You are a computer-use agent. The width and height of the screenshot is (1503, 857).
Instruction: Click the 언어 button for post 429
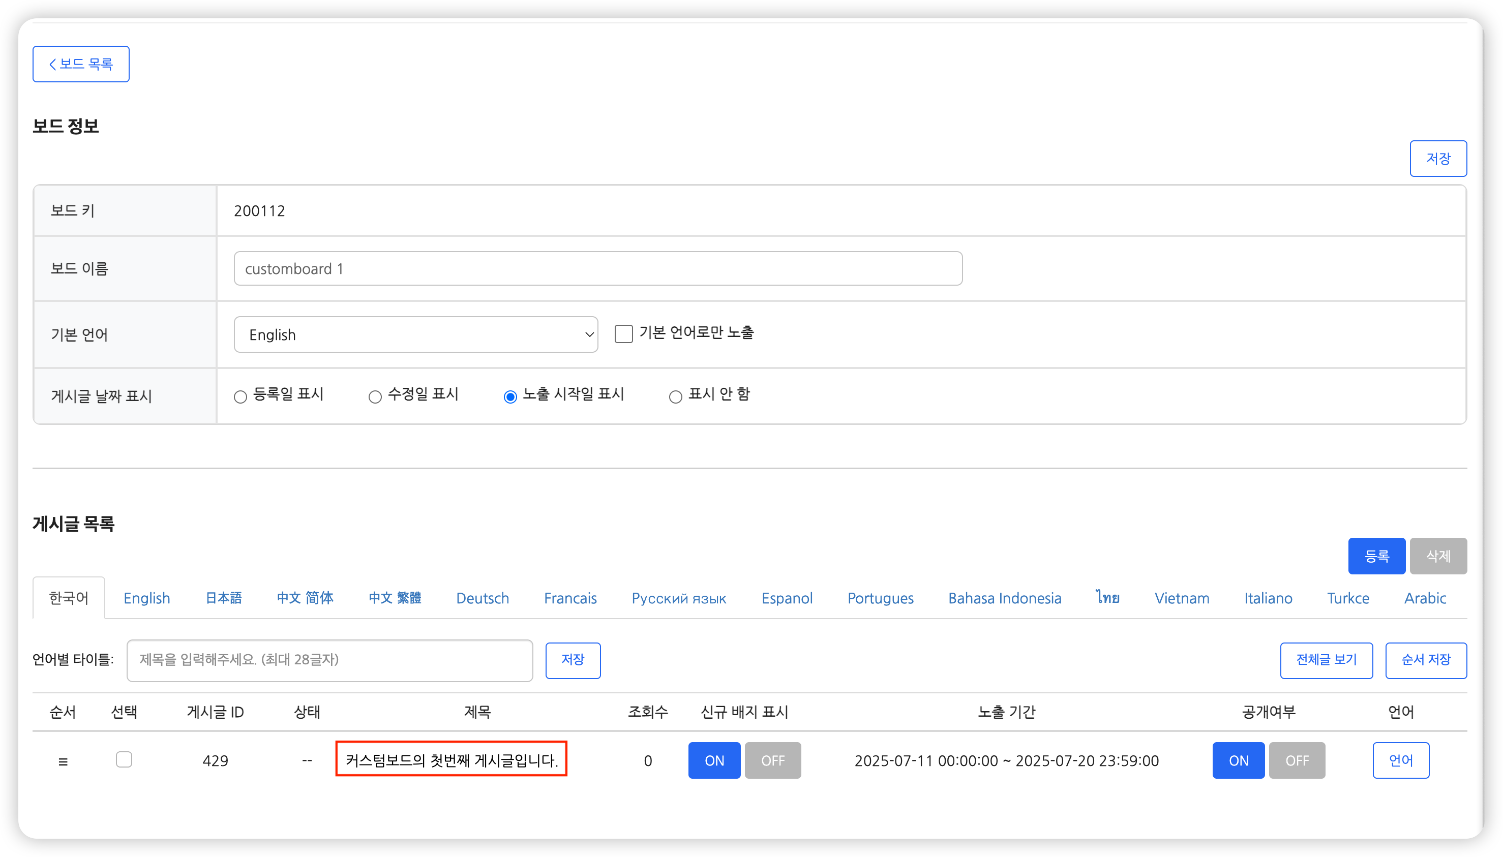pyautogui.click(x=1401, y=760)
